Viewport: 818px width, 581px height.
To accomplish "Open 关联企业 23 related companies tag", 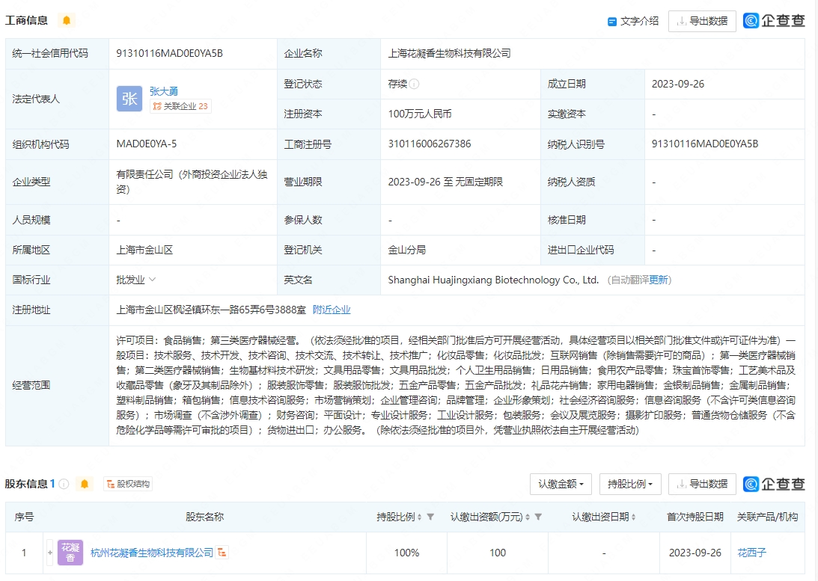I will 180,106.
